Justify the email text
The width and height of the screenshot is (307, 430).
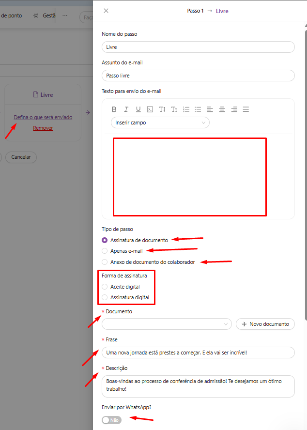(246, 109)
